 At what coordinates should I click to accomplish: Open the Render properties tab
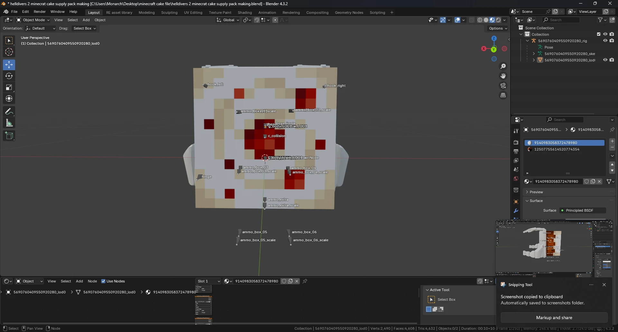[516, 142]
